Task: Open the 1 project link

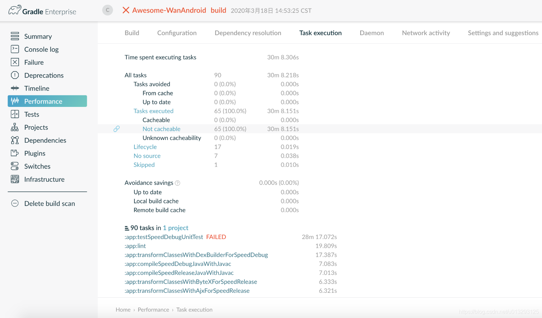Action: [176, 228]
